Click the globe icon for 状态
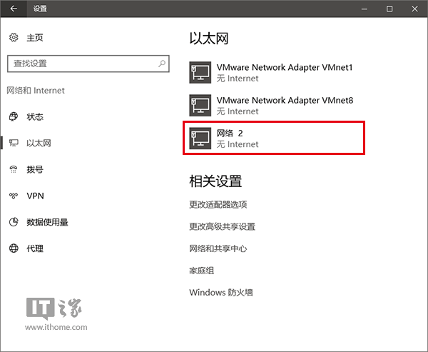Screen dimensions: 428x352 tap(13, 117)
